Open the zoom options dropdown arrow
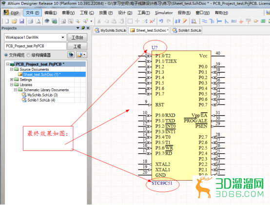270x205 pixels. [x=91, y=21]
